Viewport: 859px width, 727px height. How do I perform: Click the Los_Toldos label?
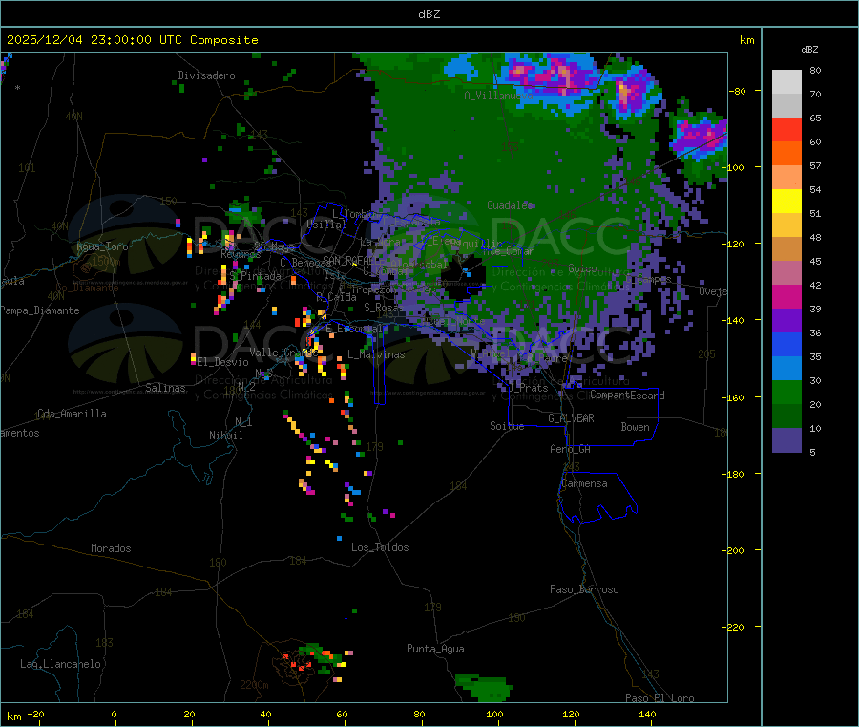click(380, 547)
